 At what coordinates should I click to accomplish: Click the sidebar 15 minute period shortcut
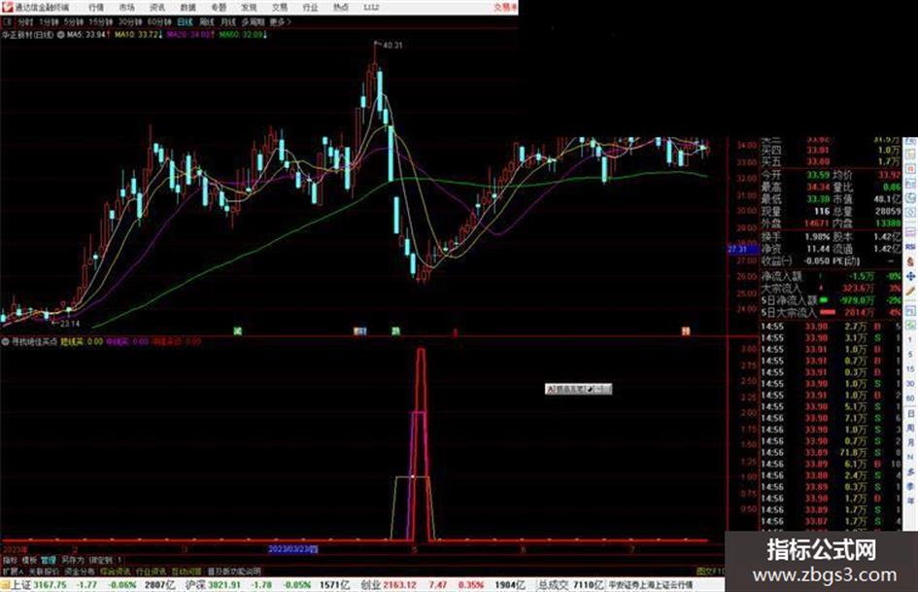click(910, 369)
